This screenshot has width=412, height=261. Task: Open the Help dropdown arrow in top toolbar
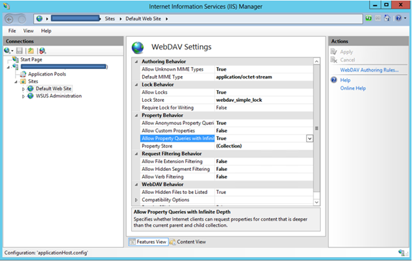coord(405,18)
